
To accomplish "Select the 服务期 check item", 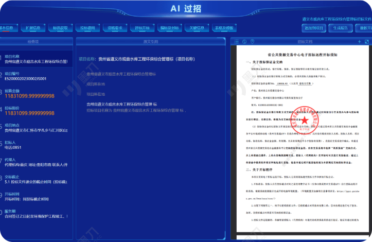I will pos(36,214).
